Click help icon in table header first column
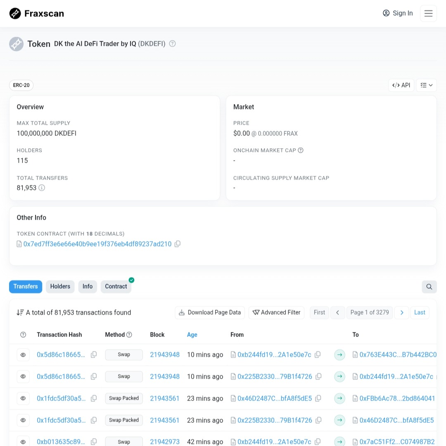This screenshot has width=446, height=446. tap(23, 335)
